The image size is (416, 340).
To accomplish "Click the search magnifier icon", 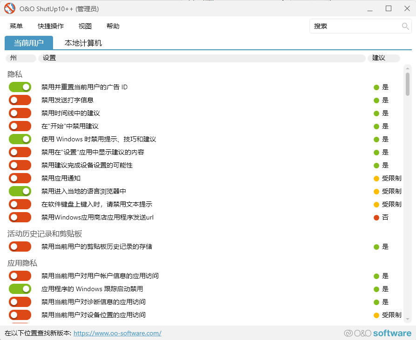I will [x=405, y=26].
